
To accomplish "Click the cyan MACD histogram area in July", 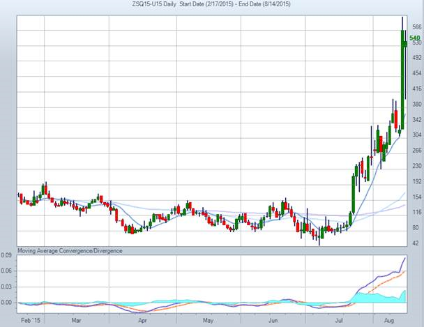I will pyautogui.click(x=370, y=298).
